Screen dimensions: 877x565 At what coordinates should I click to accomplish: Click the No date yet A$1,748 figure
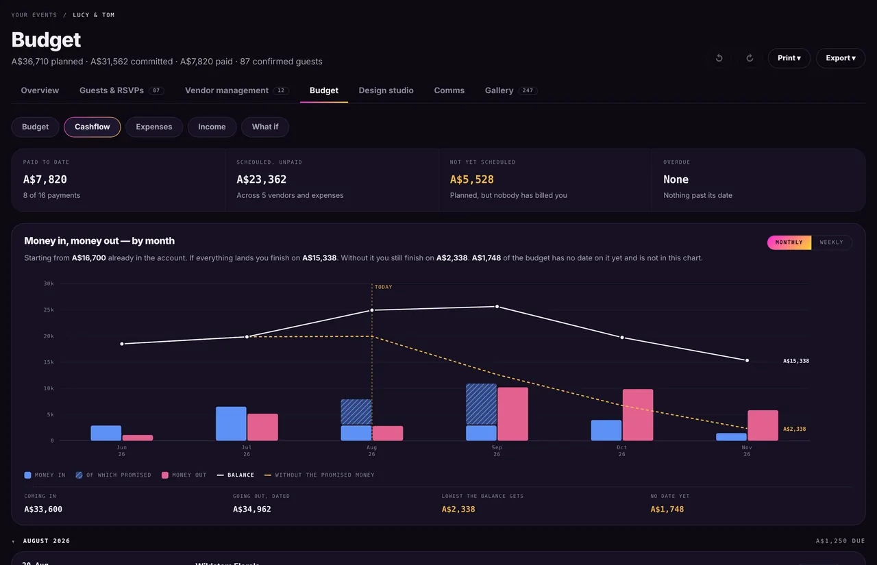tap(667, 509)
